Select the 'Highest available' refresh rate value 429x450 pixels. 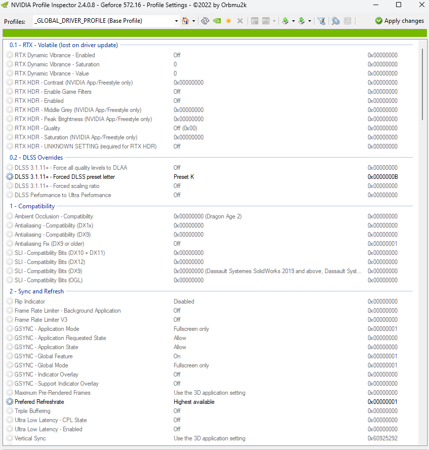pyautogui.click(x=194, y=402)
